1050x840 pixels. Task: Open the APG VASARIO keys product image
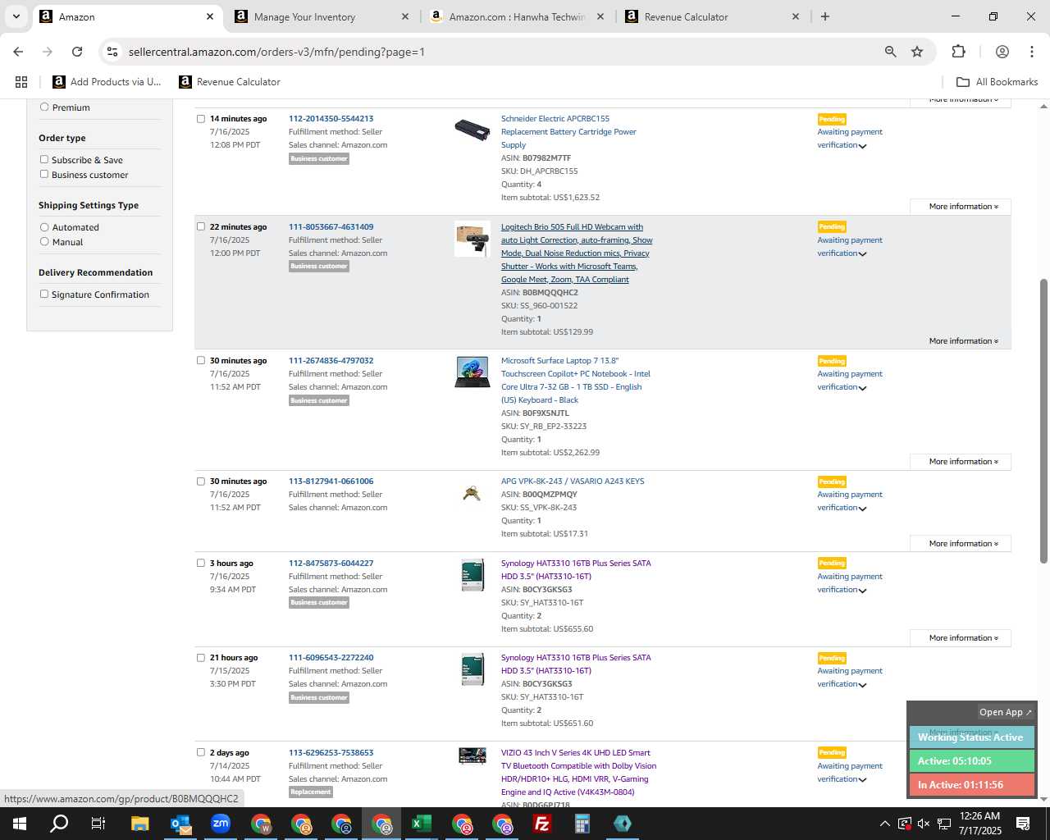472,493
